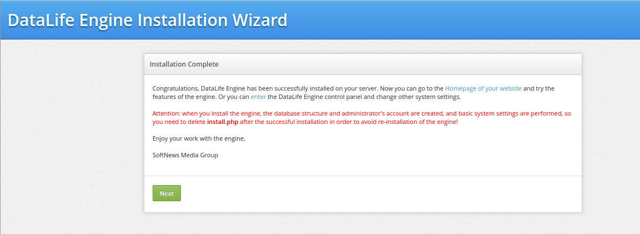Screen dimensions: 640x234
Task: Click the "Enjoy your work with the engine" line
Action: pyautogui.click(x=199, y=138)
